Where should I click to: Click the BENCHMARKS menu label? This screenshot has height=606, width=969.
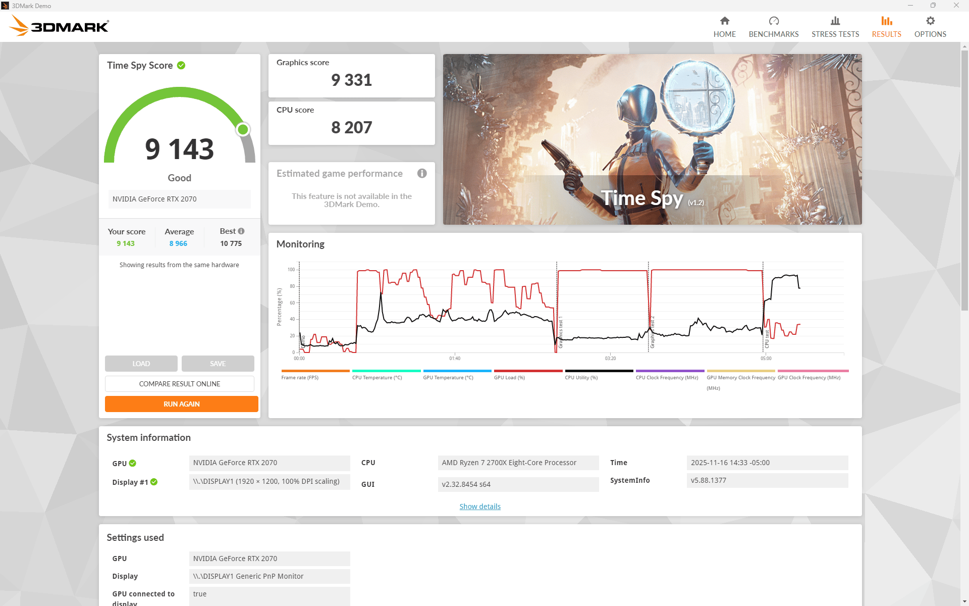774,34
